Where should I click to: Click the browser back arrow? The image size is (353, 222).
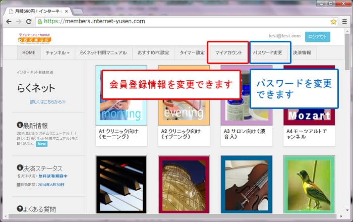pos(9,21)
